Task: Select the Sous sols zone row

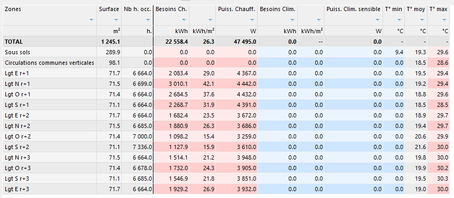Action: coord(17,53)
